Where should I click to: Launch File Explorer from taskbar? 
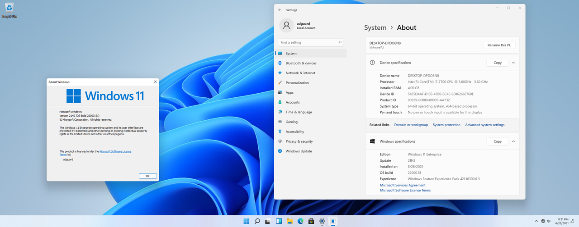[290, 221]
